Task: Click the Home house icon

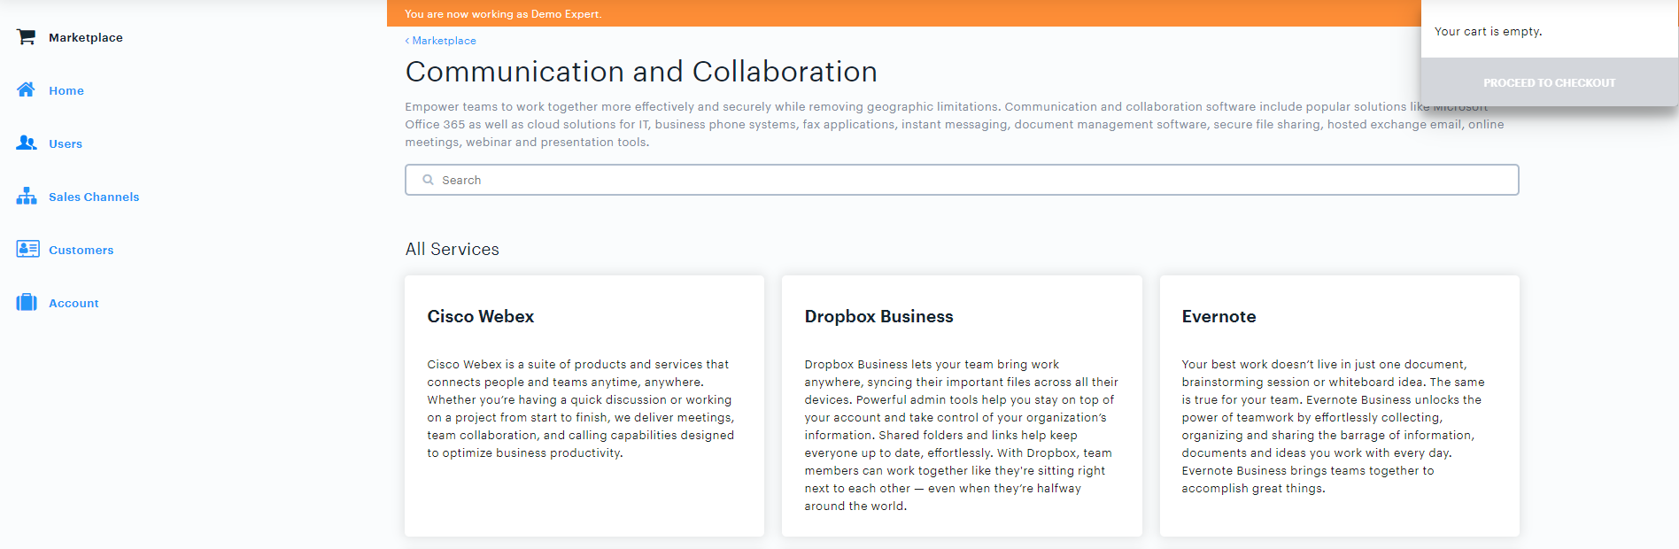Action: (x=27, y=89)
